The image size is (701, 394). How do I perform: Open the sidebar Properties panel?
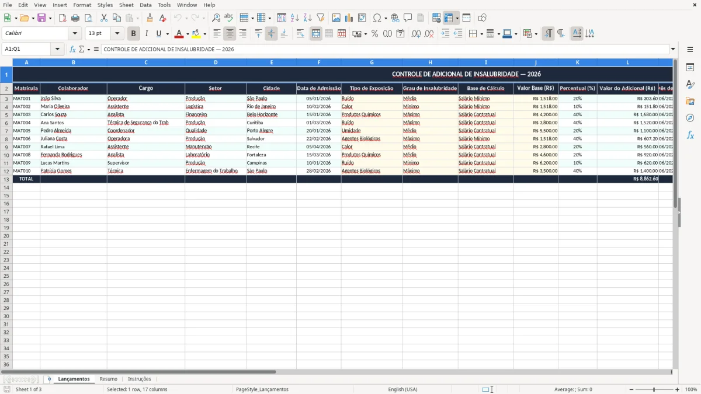click(x=690, y=68)
